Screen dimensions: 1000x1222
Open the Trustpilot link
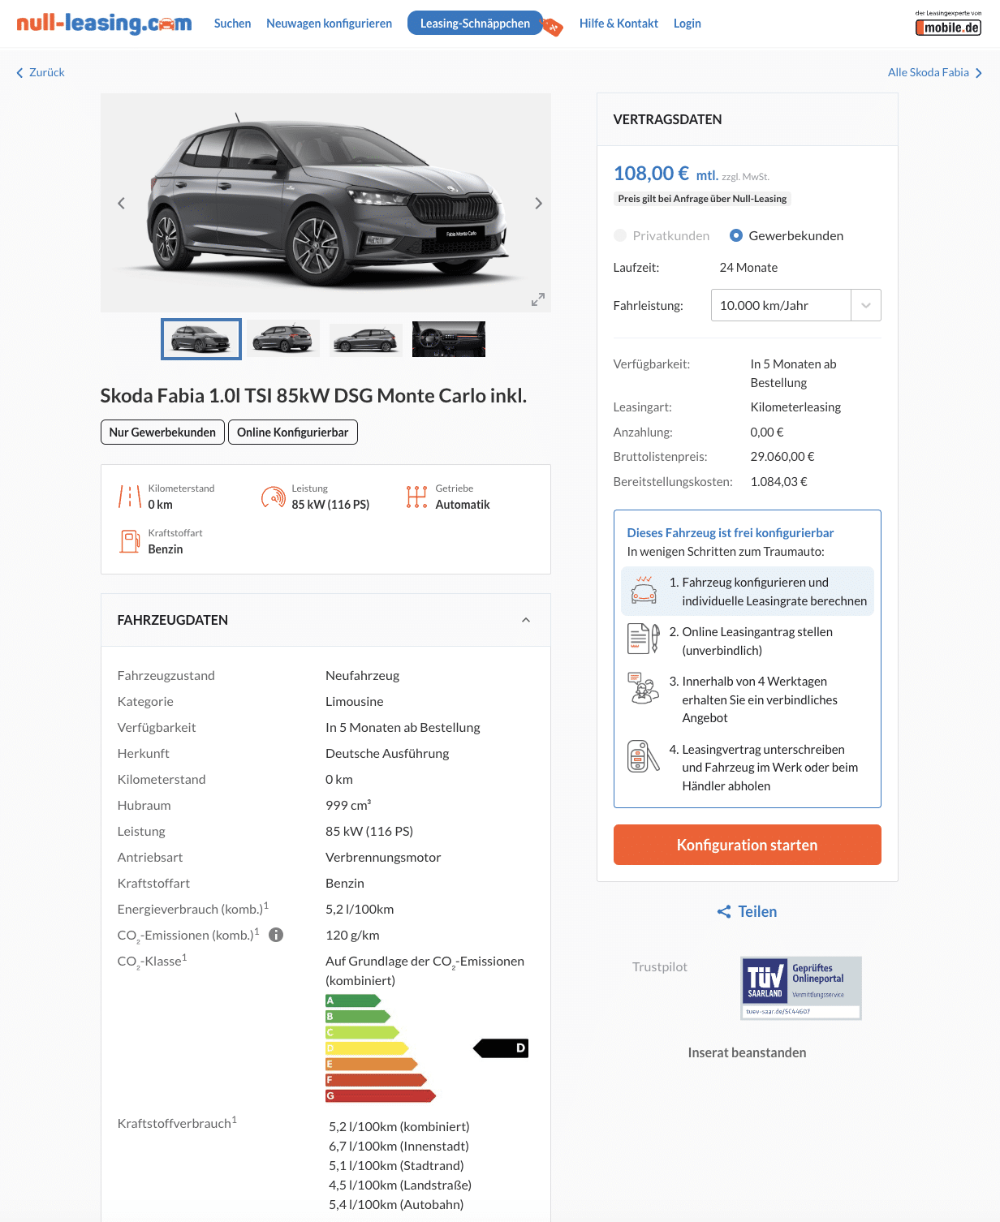[659, 966]
